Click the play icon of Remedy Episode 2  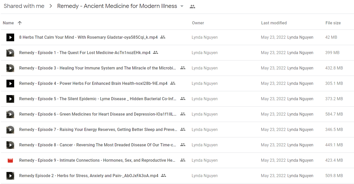coord(10,176)
